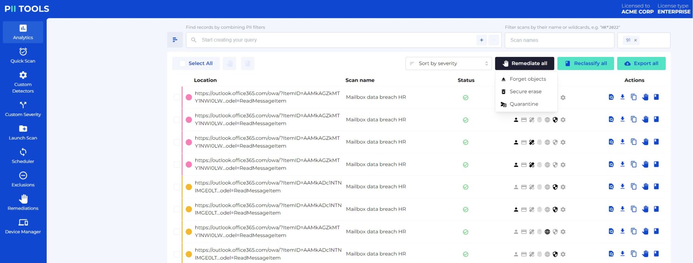Click the bandage health-data icon in the third row
This screenshot has width=693, height=263.
(x=532, y=142)
